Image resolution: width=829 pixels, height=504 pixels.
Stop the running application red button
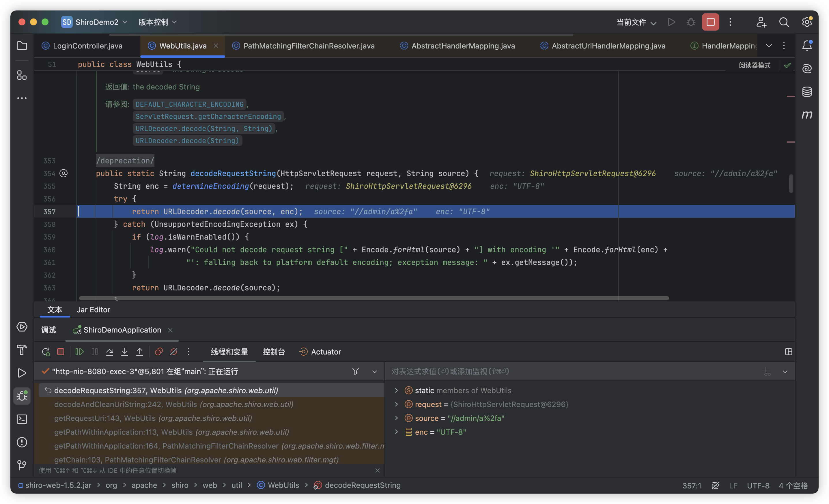tap(710, 22)
